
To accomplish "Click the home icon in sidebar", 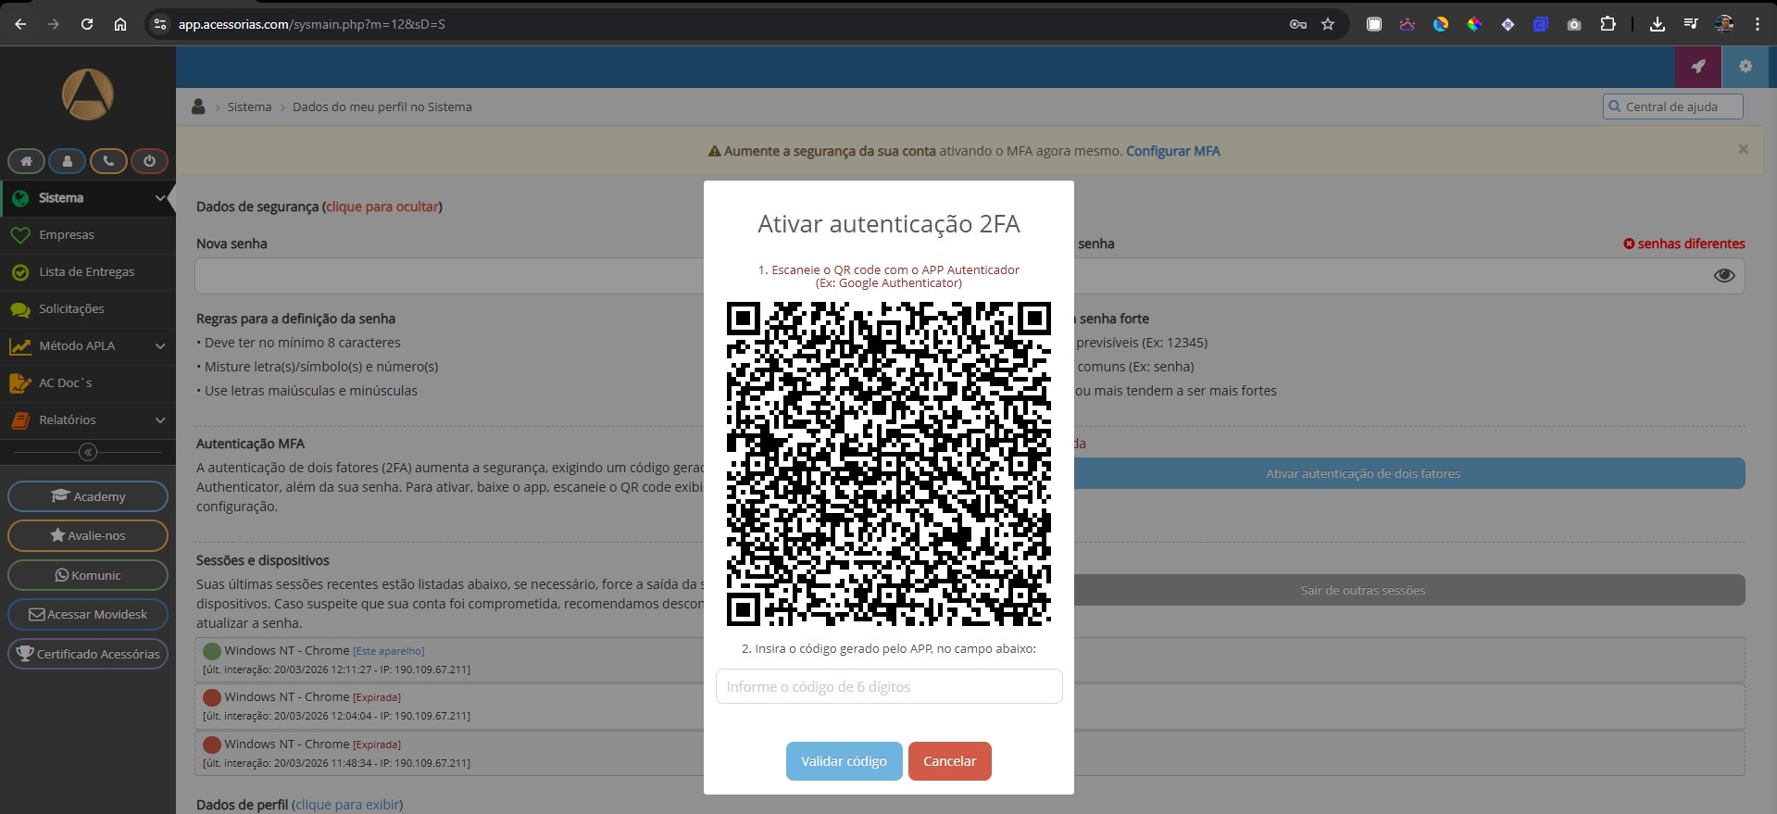I will pyautogui.click(x=26, y=161).
